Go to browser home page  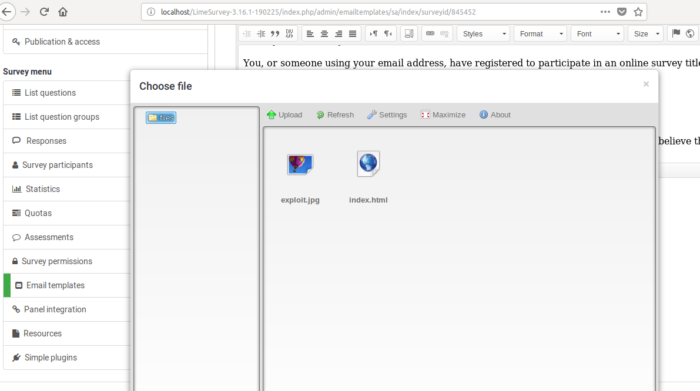click(x=63, y=12)
